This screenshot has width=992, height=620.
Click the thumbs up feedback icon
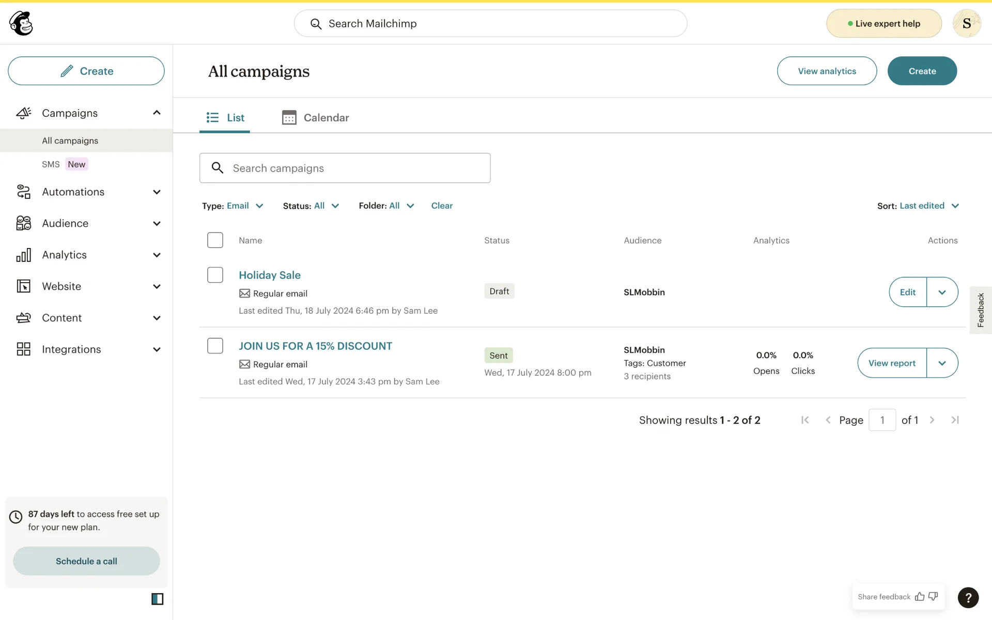920,597
